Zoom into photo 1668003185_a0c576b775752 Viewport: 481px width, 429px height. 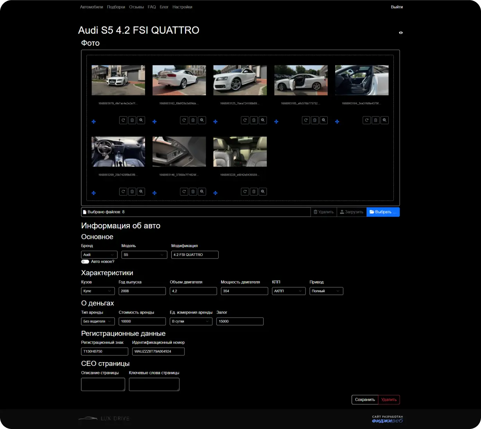pos(324,120)
